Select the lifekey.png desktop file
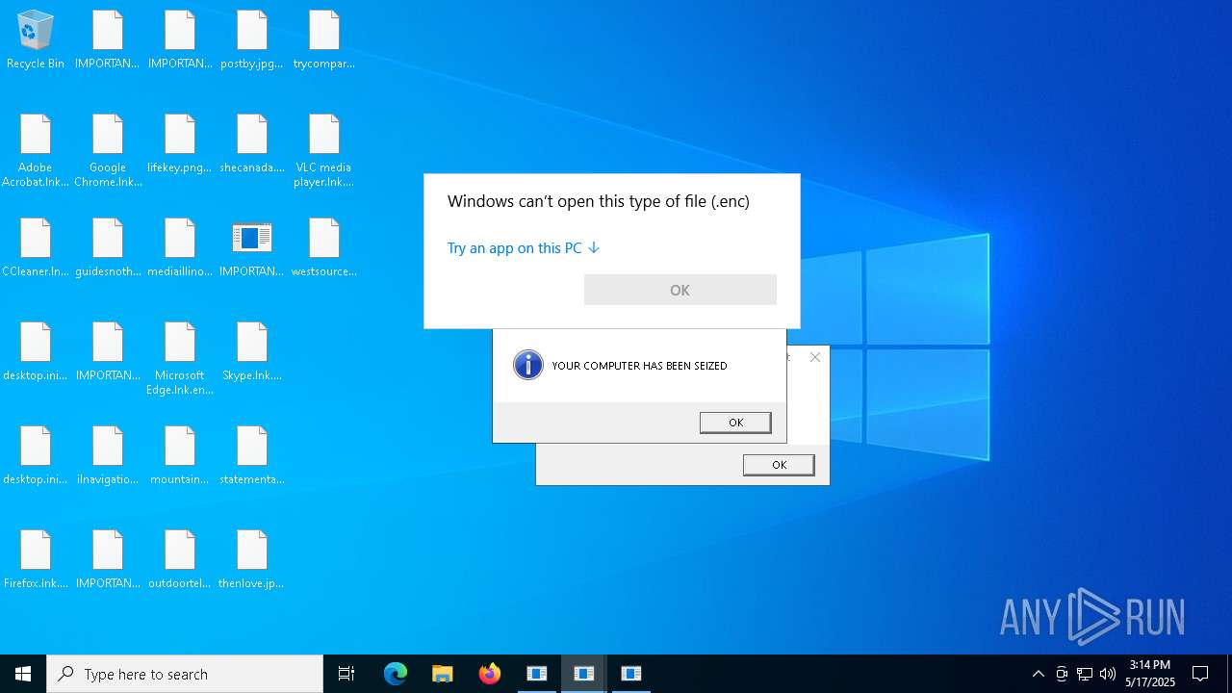This screenshot has width=1232, height=693. (x=180, y=143)
